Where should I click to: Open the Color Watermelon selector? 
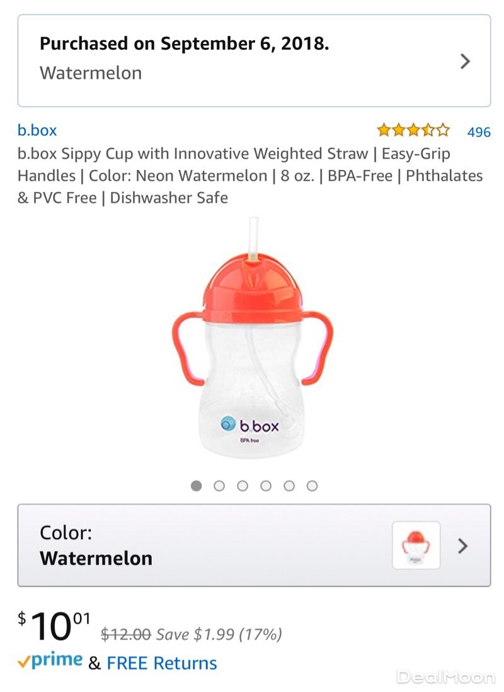click(x=254, y=545)
